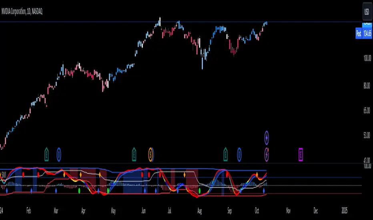Open the green earnings marker before June
The width and height of the screenshot is (373, 220).
(x=134, y=154)
